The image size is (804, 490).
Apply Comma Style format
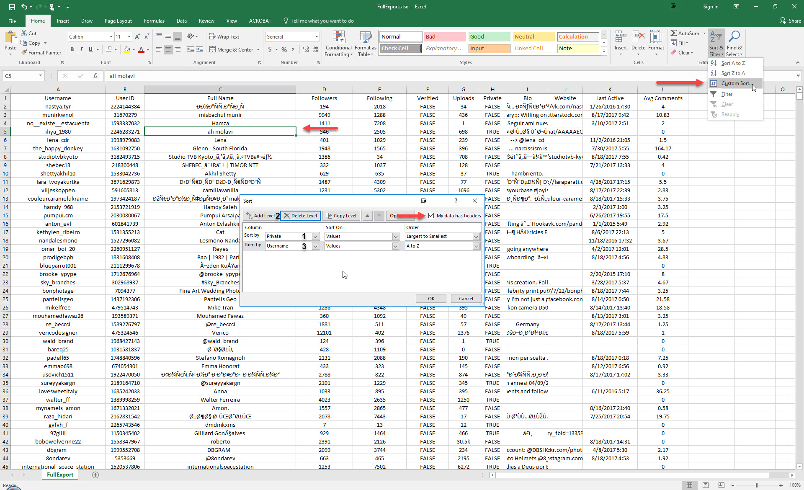293,49
